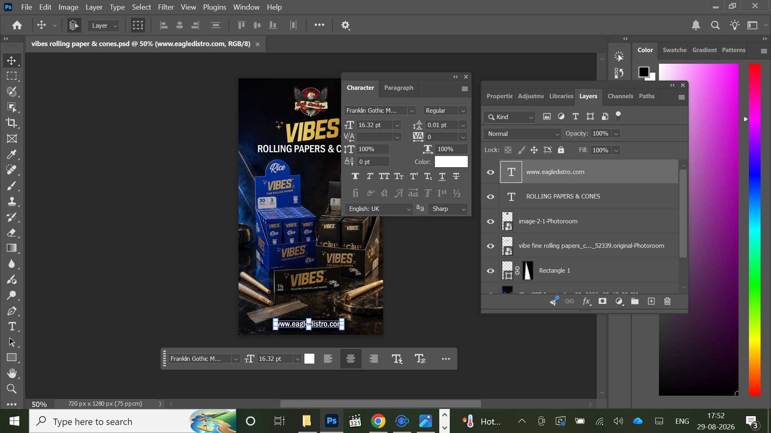Click the Character panel text color swatch
Image resolution: width=771 pixels, height=433 pixels.
point(451,162)
